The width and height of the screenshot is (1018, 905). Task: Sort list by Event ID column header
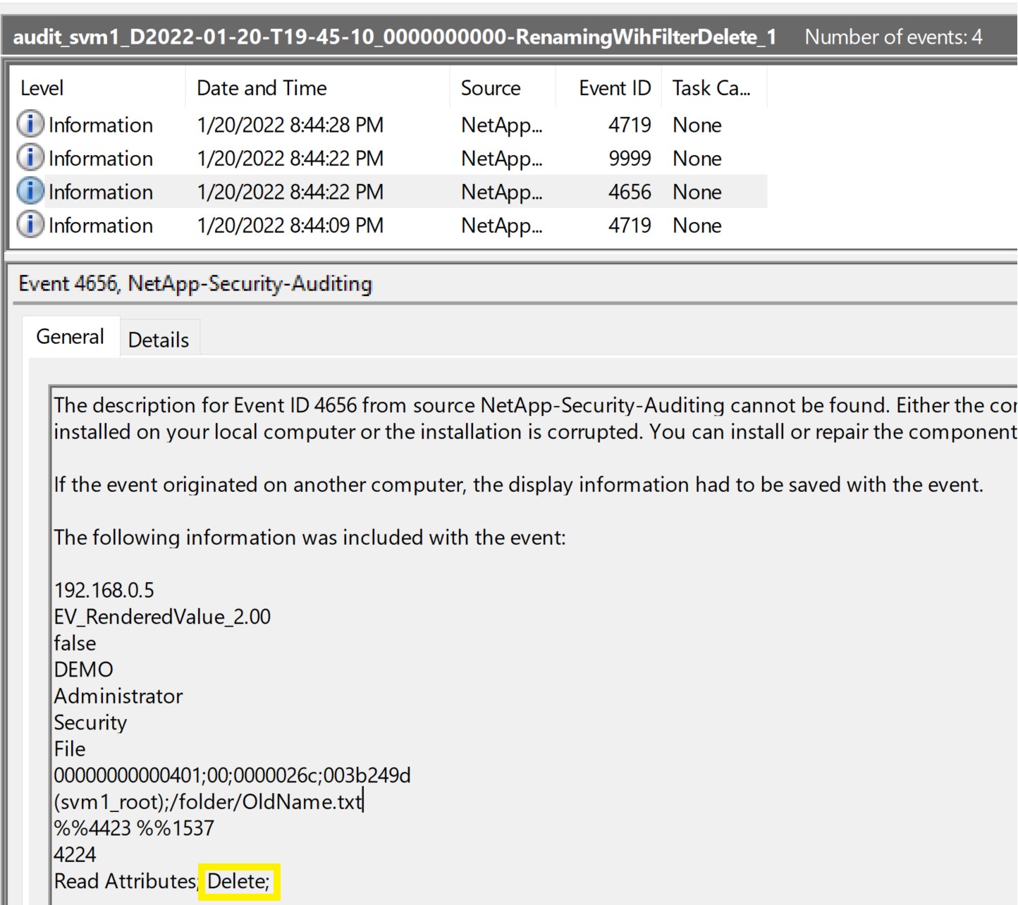(614, 88)
